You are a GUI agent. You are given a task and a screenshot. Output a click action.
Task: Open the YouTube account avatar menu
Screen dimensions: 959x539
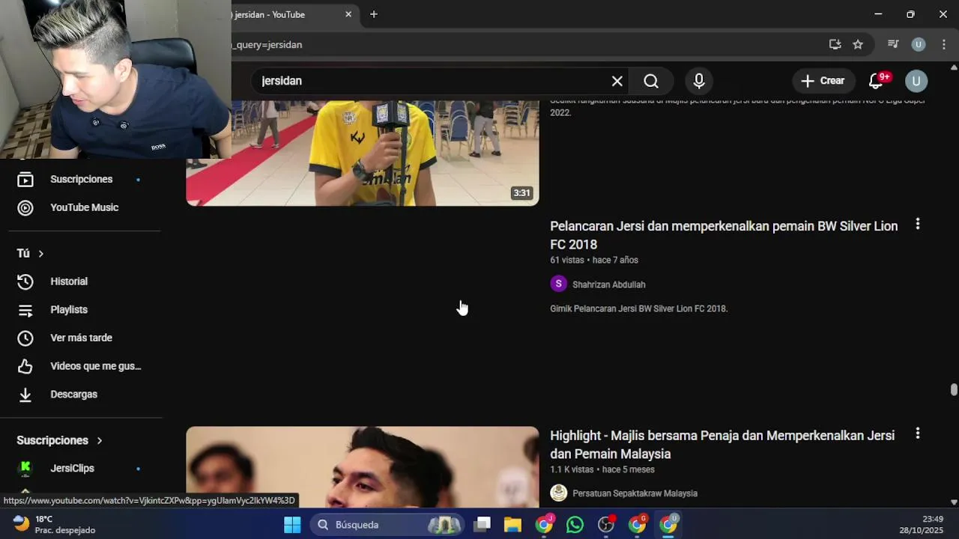tap(916, 81)
